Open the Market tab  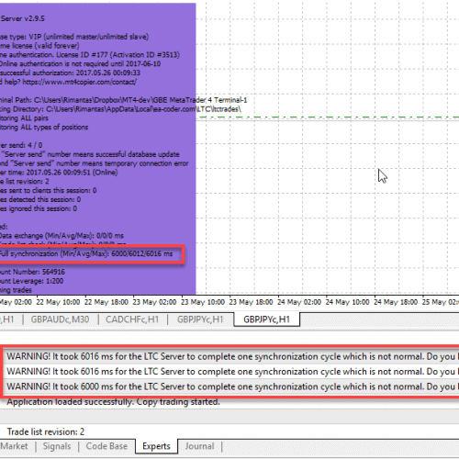coord(14,446)
